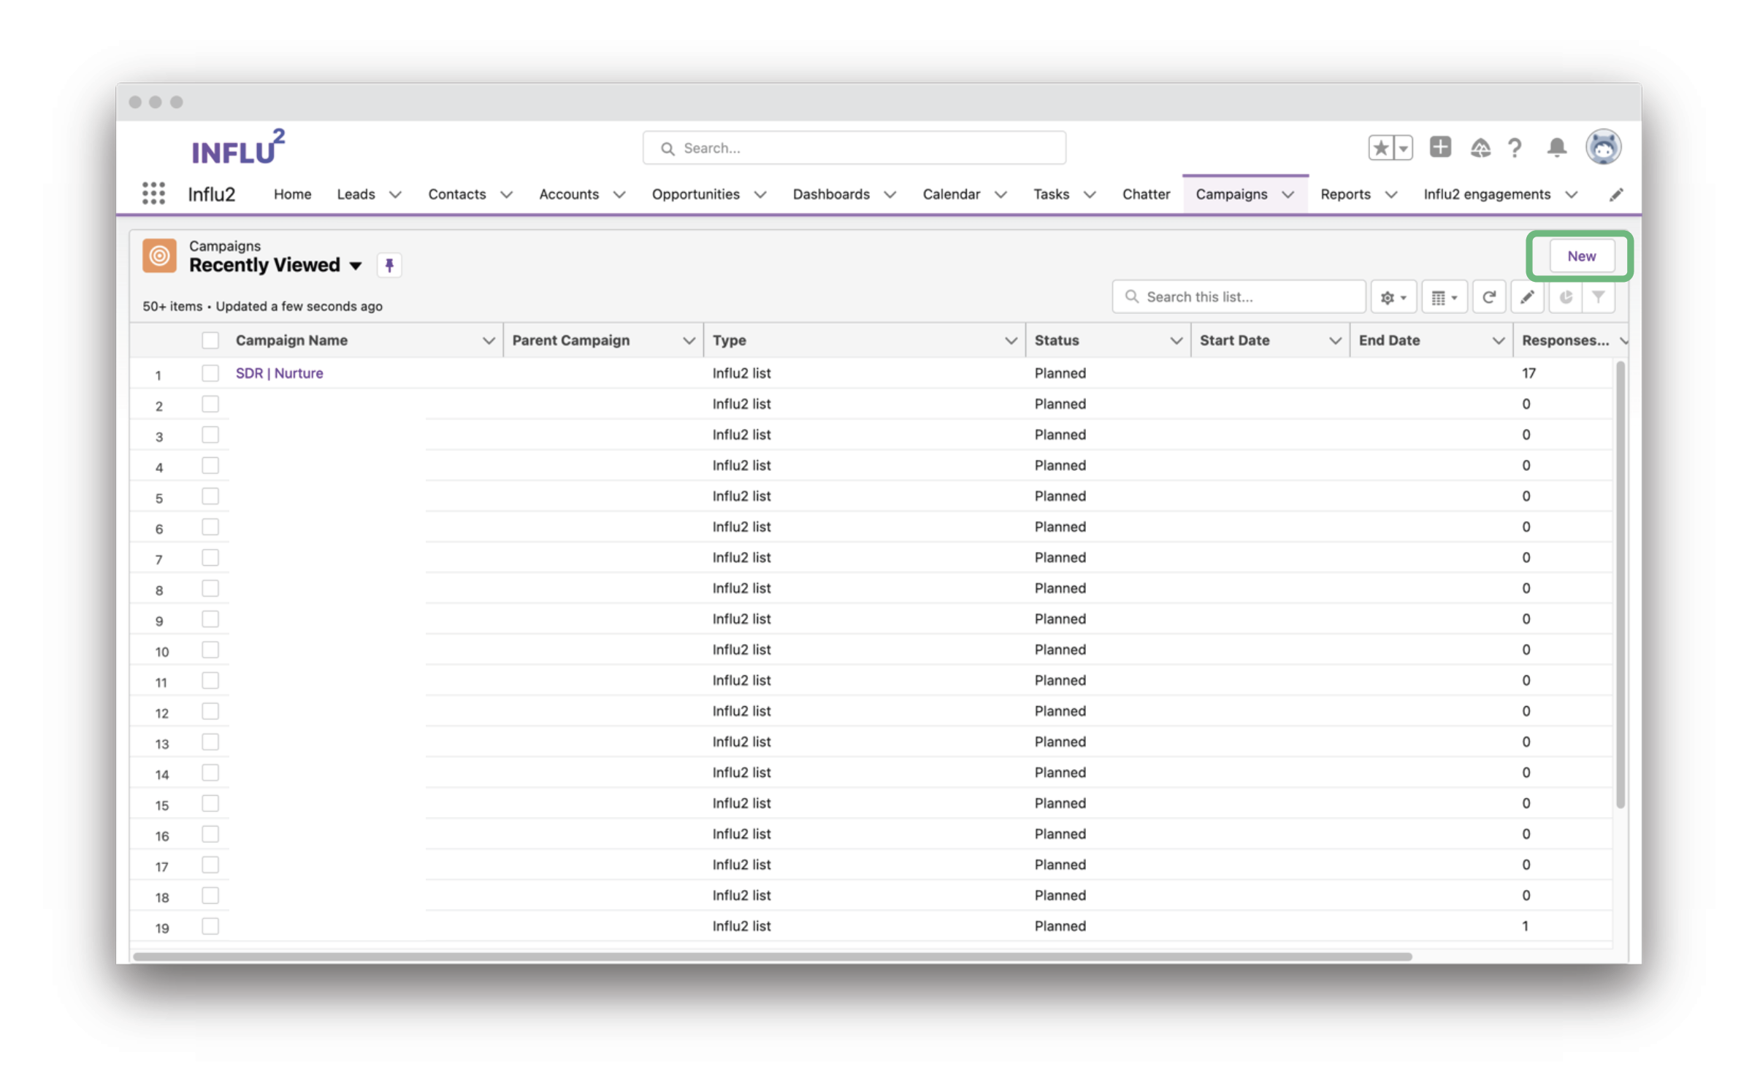1760x1066 pixels.
Task: Refresh the campaigns list
Action: point(1489,297)
